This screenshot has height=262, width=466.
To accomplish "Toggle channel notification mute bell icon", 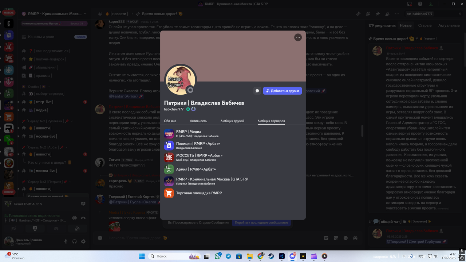I will (x=368, y=14).
